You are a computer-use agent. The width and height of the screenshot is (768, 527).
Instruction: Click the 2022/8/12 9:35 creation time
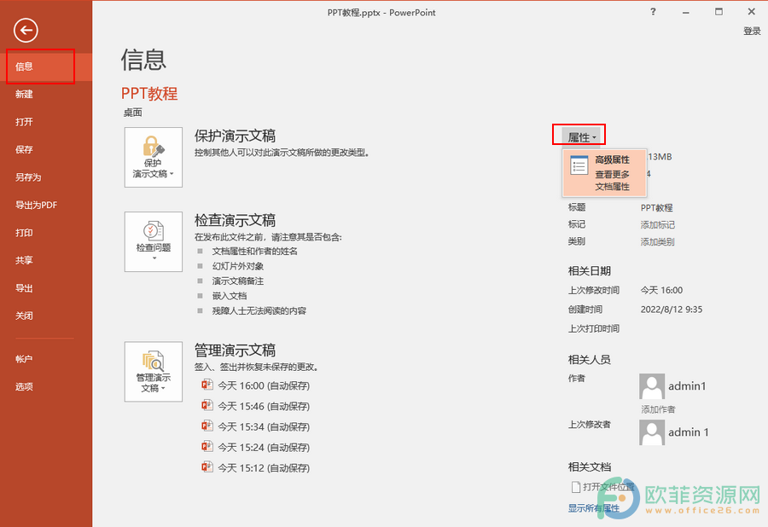(x=672, y=310)
